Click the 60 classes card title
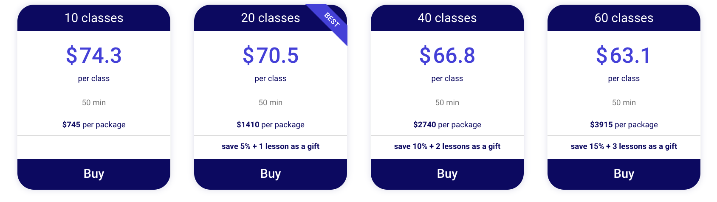This screenshot has width=717, height=202. coord(624,18)
